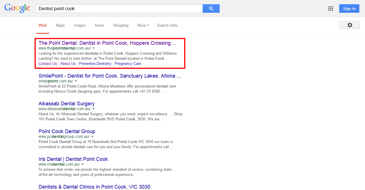365x190 pixels.
Task: Open the Alkassab Dental Surgery result
Action: (67, 104)
